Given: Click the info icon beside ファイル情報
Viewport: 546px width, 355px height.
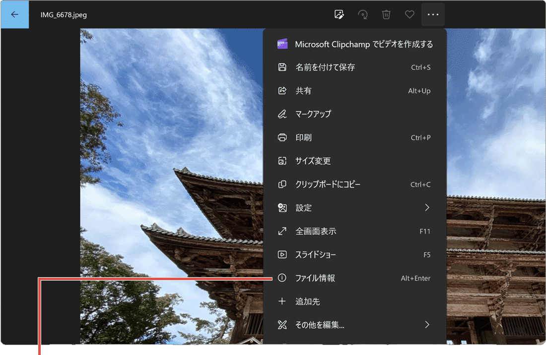Looking at the screenshot, I should point(282,278).
